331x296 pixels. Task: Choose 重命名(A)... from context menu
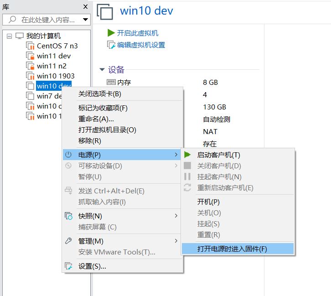click(123, 119)
